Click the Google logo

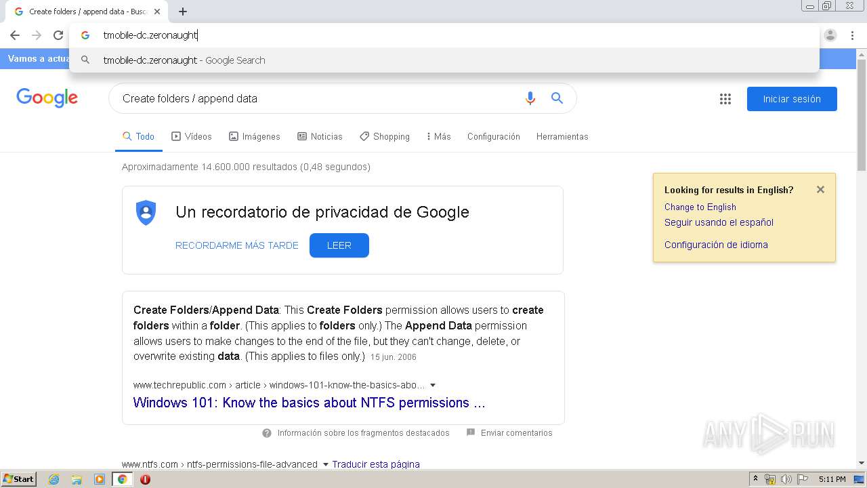(x=47, y=98)
